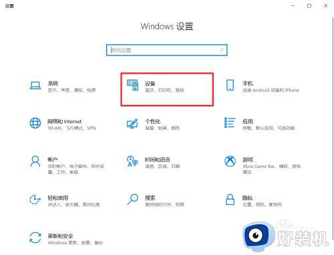
Task: Click the 应用 apps list icon
Action: coord(230,122)
